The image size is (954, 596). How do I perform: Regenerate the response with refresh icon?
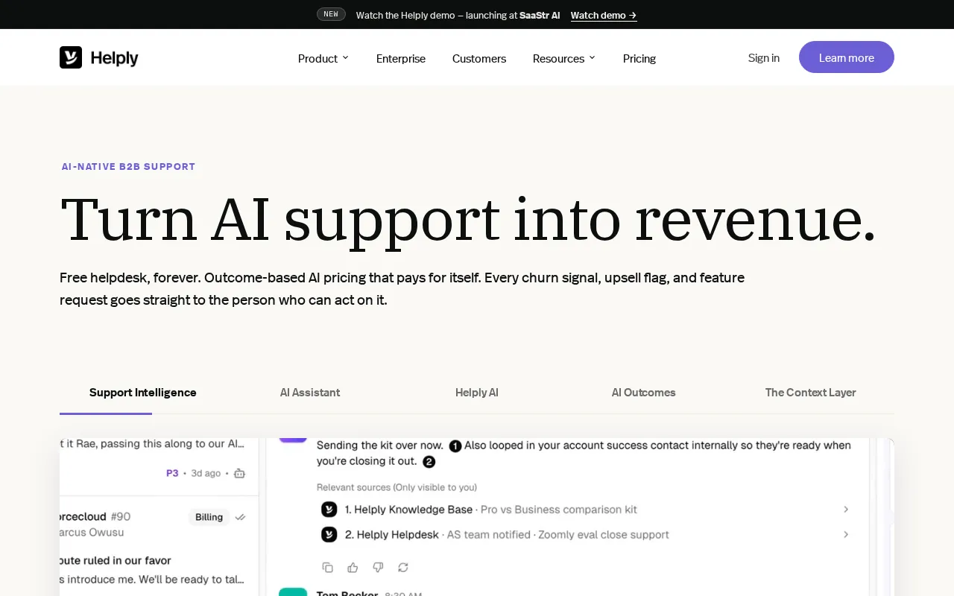[403, 568]
